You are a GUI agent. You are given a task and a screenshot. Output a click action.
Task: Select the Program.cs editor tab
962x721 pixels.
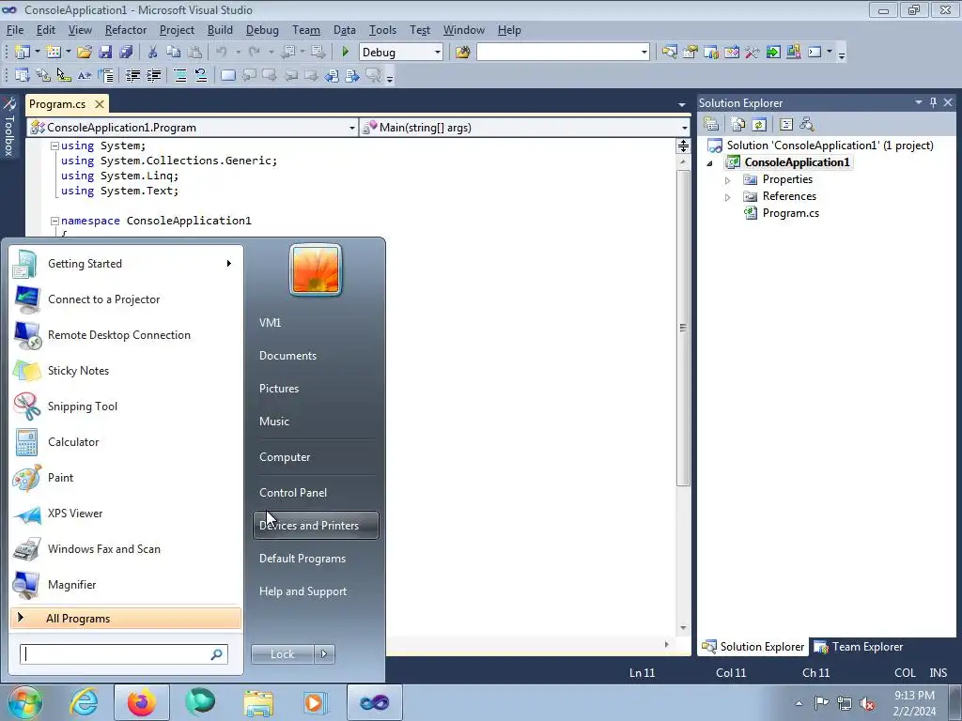pos(57,104)
